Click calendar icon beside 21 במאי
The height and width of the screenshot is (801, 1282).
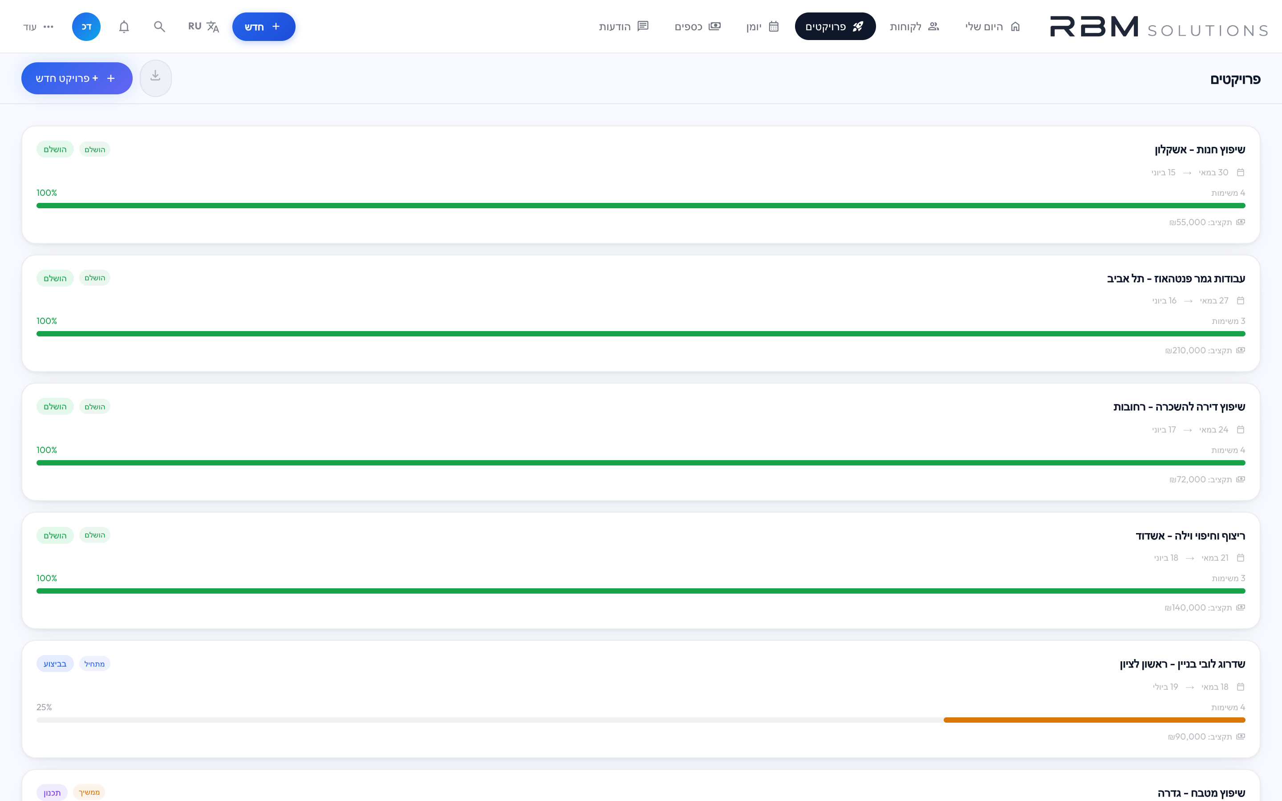click(x=1240, y=558)
